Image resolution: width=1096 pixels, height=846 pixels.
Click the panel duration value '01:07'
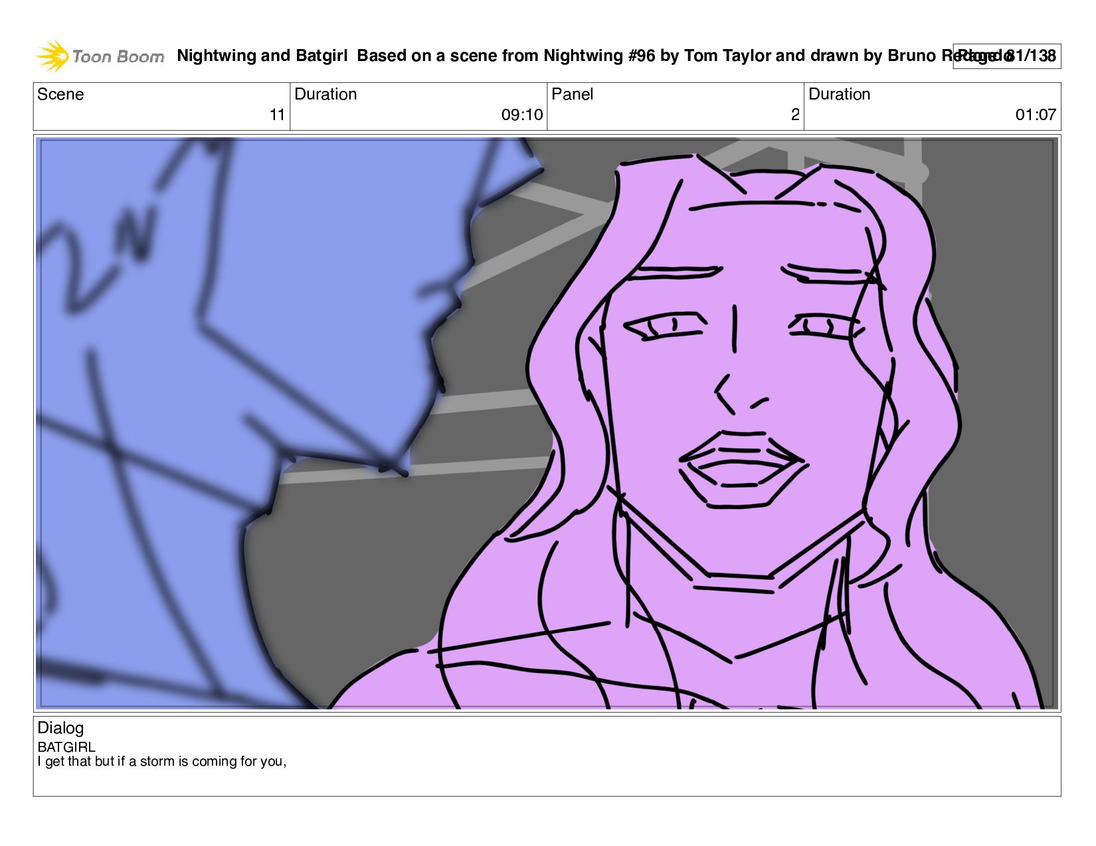pos(1036,115)
